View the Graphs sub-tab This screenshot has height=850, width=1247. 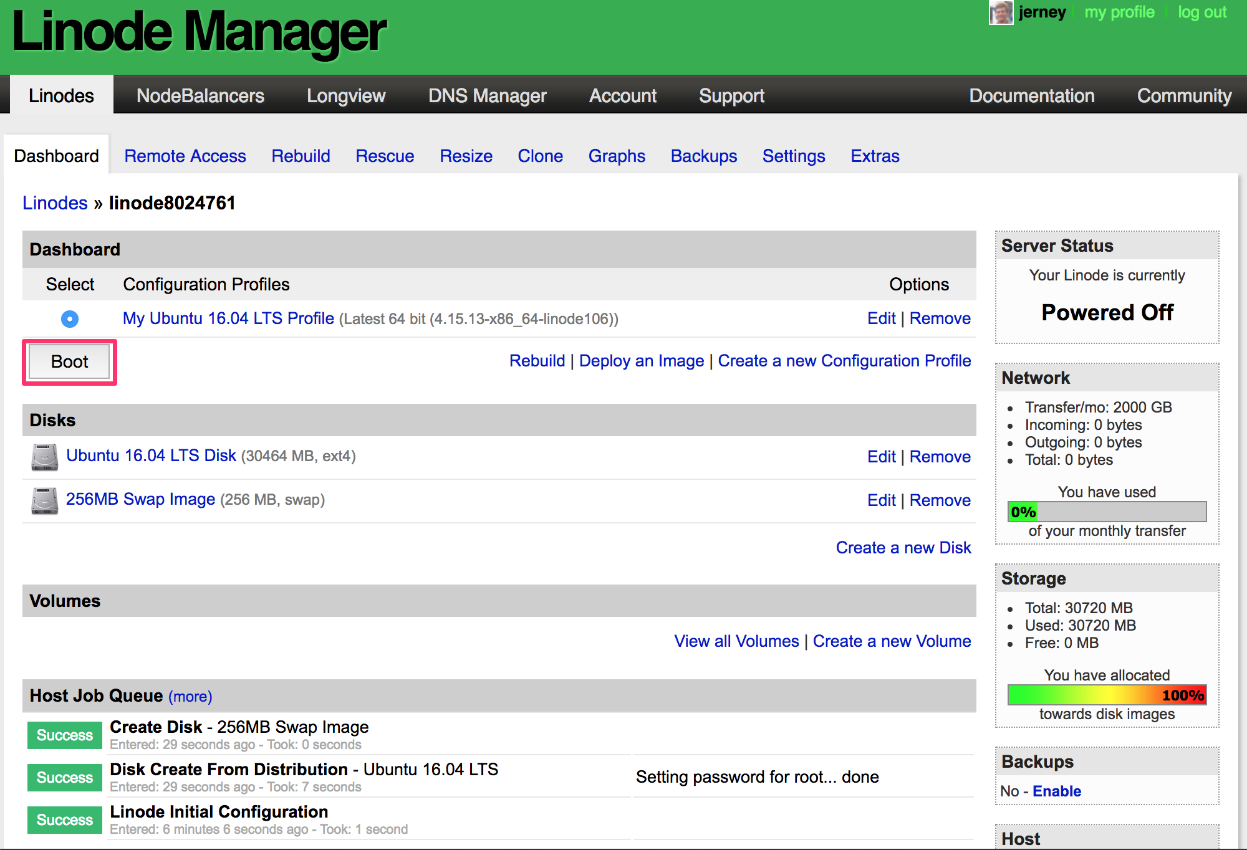(617, 156)
